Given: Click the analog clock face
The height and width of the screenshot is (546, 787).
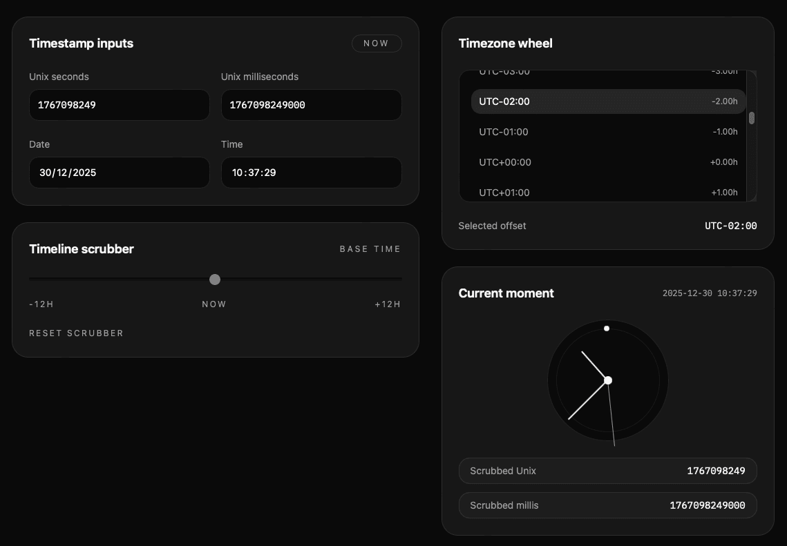Looking at the screenshot, I should [607, 381].
